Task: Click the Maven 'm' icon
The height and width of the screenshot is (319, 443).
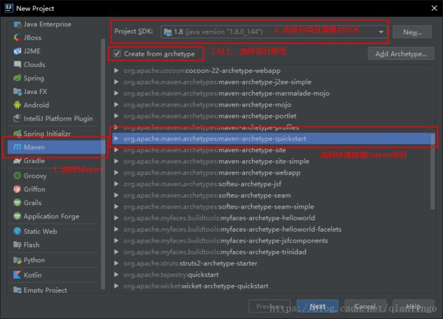Action: click(x=17, y=147)
